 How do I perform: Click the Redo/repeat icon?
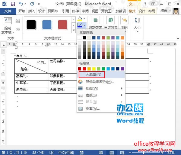pyautogui.click(x=32, y=4)
